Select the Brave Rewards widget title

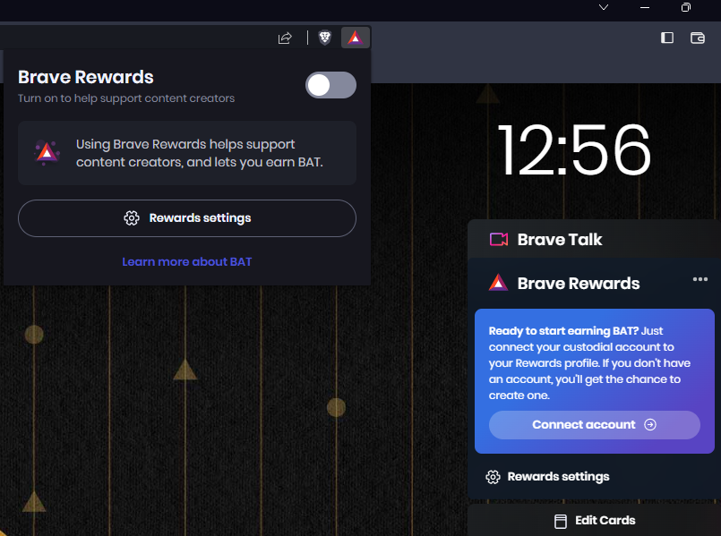(578, 282)
